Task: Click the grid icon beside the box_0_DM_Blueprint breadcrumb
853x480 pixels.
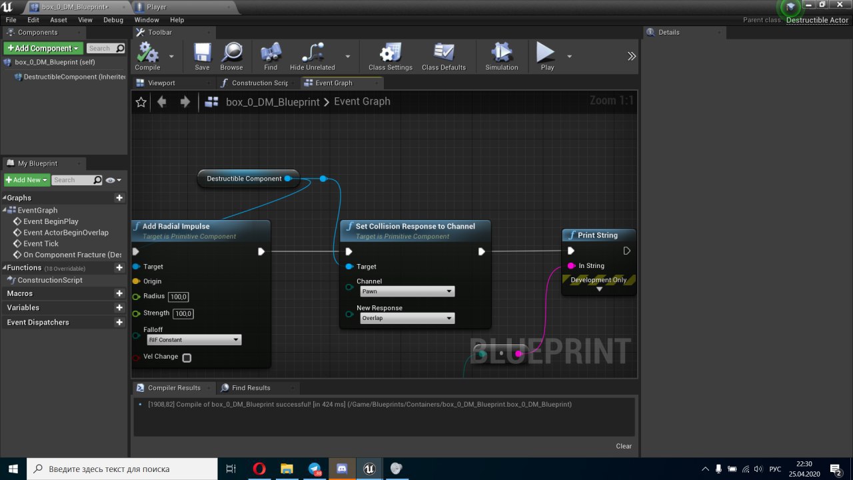Action: coord(212,102)
